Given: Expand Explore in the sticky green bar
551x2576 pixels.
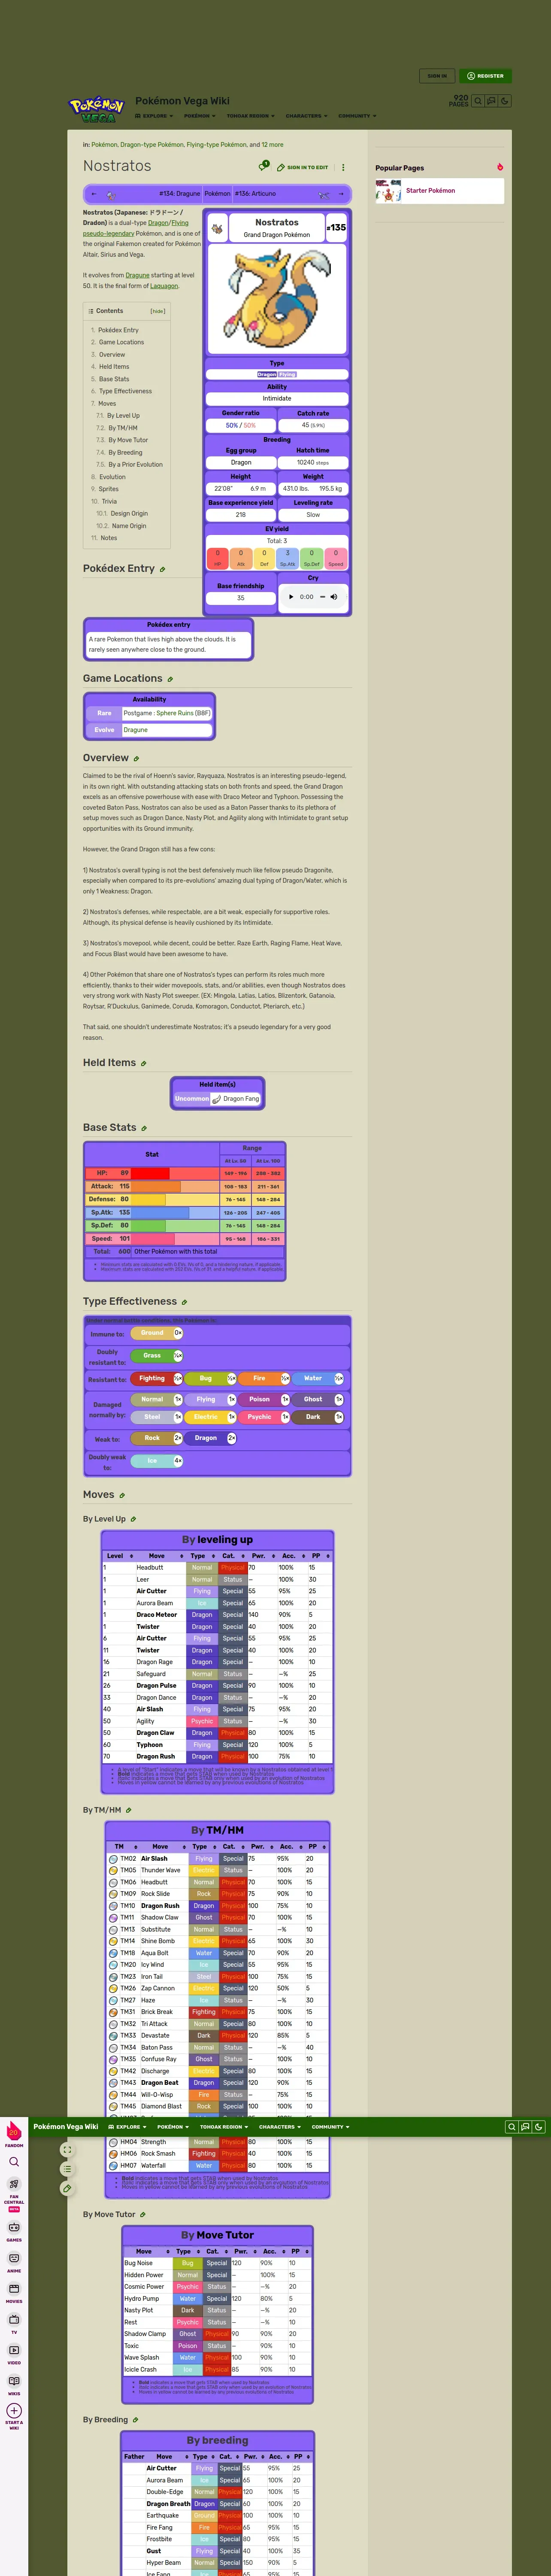Looking at the screenshot, I should point(127,2127).
